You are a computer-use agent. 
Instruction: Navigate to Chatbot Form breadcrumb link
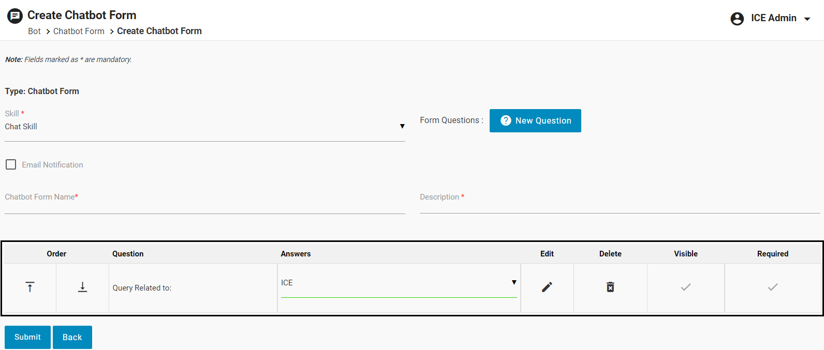[79, 31]
